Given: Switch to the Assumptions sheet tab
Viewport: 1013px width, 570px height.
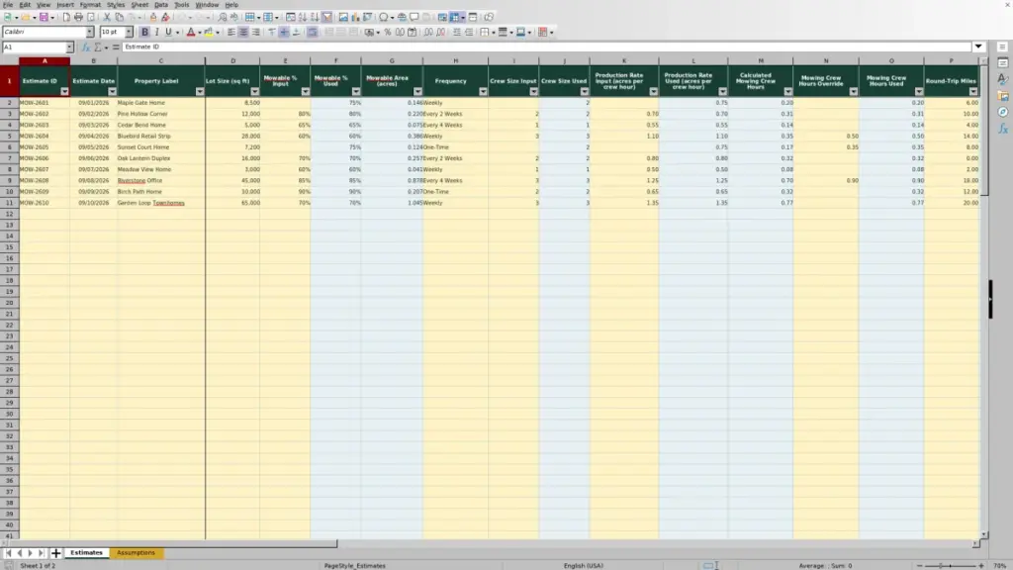Looking at the screenshot, I should point(136,552).
